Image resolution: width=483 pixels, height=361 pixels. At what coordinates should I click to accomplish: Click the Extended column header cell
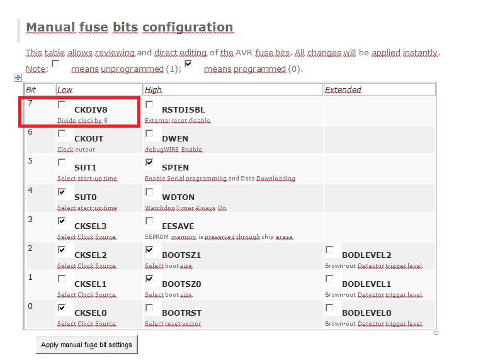(379, 90)
